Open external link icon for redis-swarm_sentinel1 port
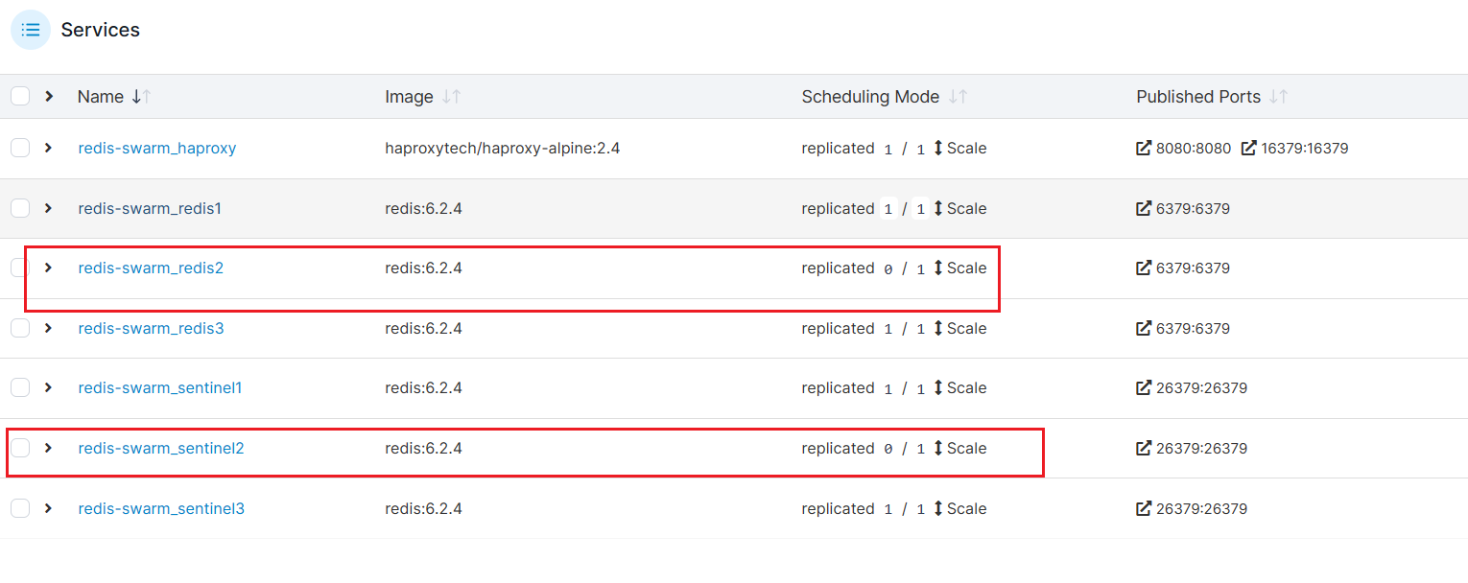The image size is (1468, 583). [1144, 388]
